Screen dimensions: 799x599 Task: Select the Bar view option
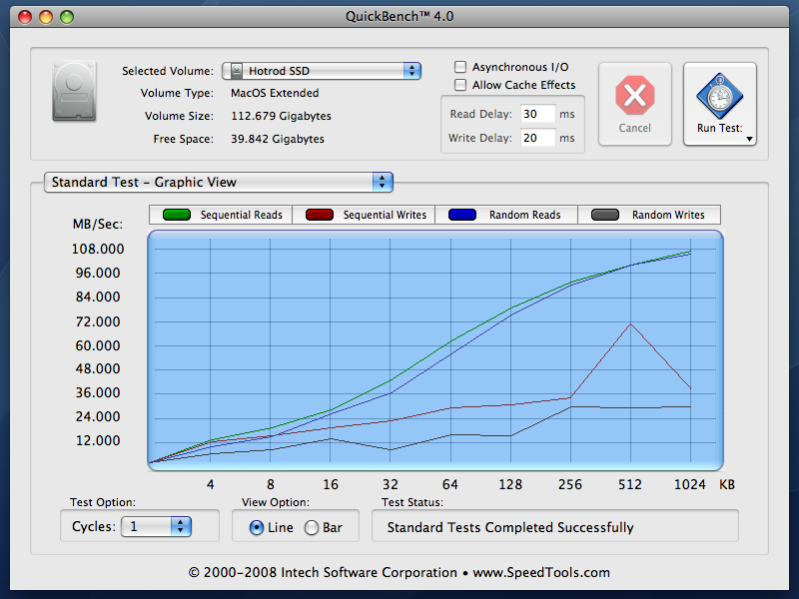coord(312,528)
